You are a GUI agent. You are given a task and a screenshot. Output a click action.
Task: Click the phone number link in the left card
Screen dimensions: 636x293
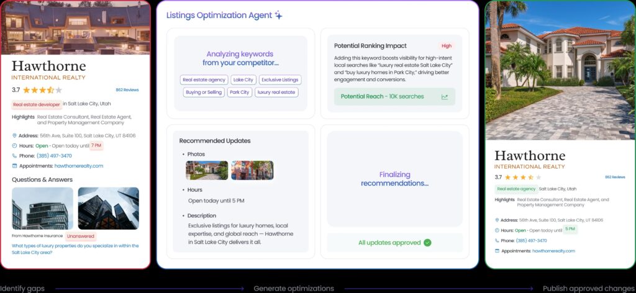pyautogui.click(x=54, y=156)
